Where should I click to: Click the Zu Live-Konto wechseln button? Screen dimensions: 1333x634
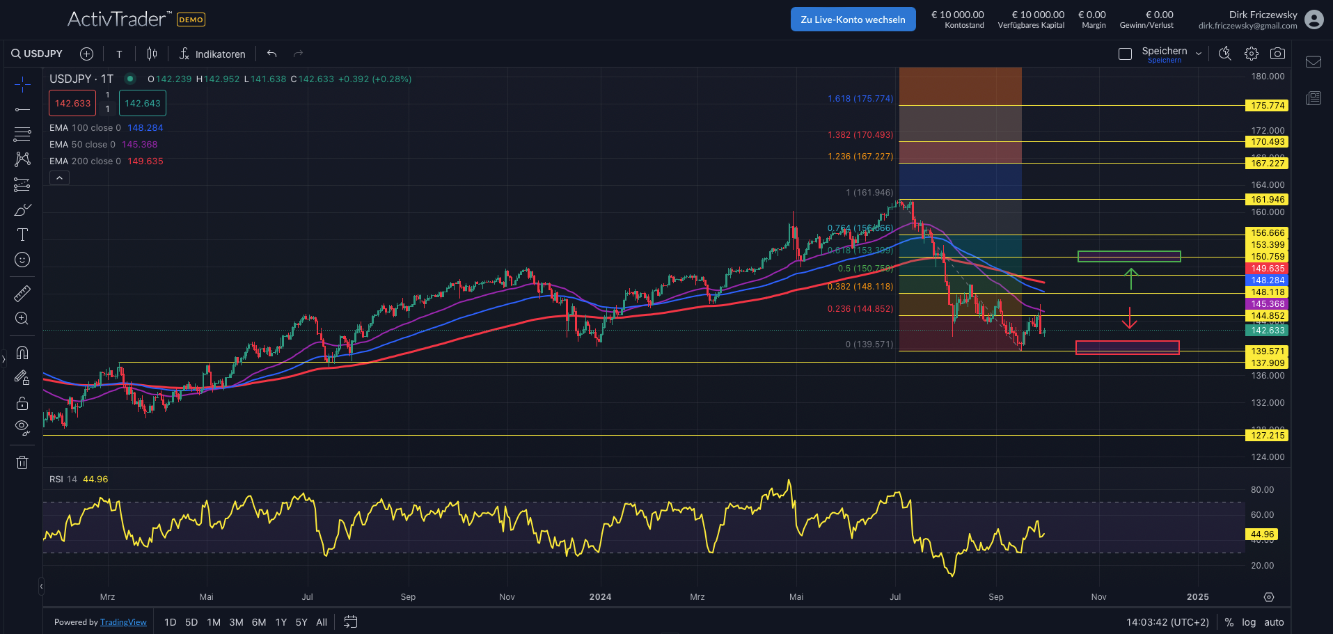pos(853,19)
